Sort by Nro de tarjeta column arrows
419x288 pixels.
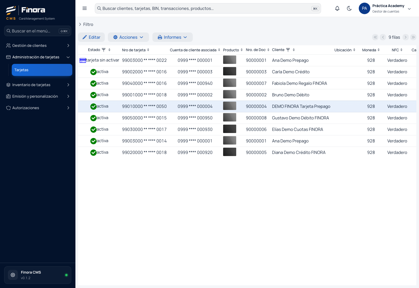point(148,50)
